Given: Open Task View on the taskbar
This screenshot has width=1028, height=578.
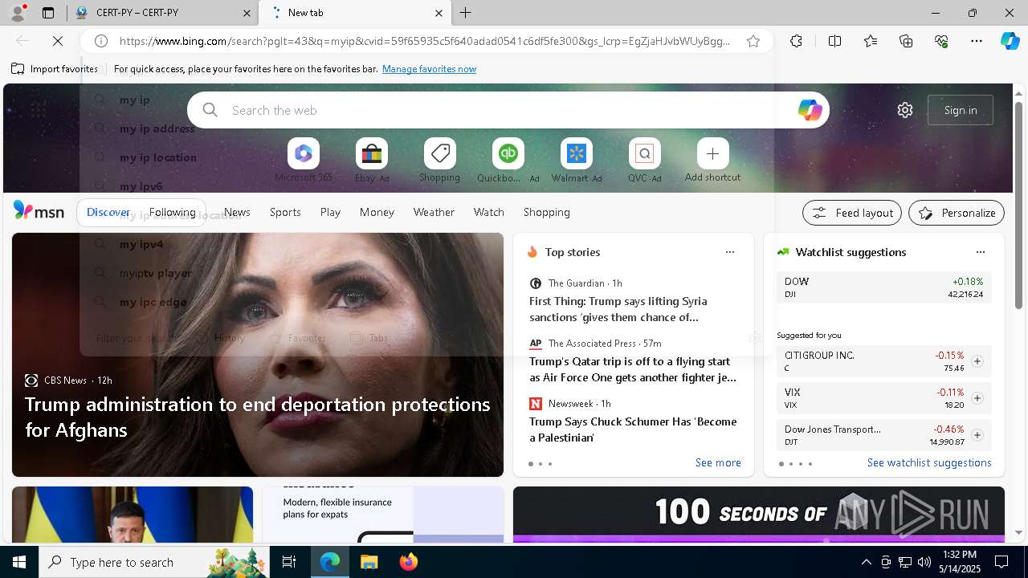Looking at the screenshot, I should pyautogui.click(x=289, y=562).
